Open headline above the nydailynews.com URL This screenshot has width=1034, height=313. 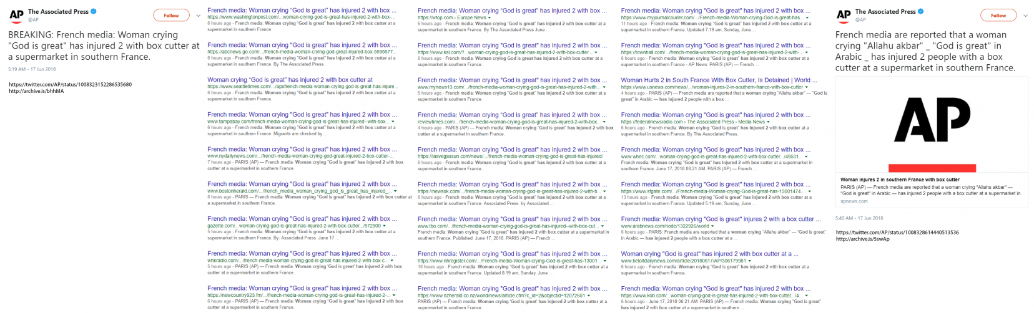302,149
